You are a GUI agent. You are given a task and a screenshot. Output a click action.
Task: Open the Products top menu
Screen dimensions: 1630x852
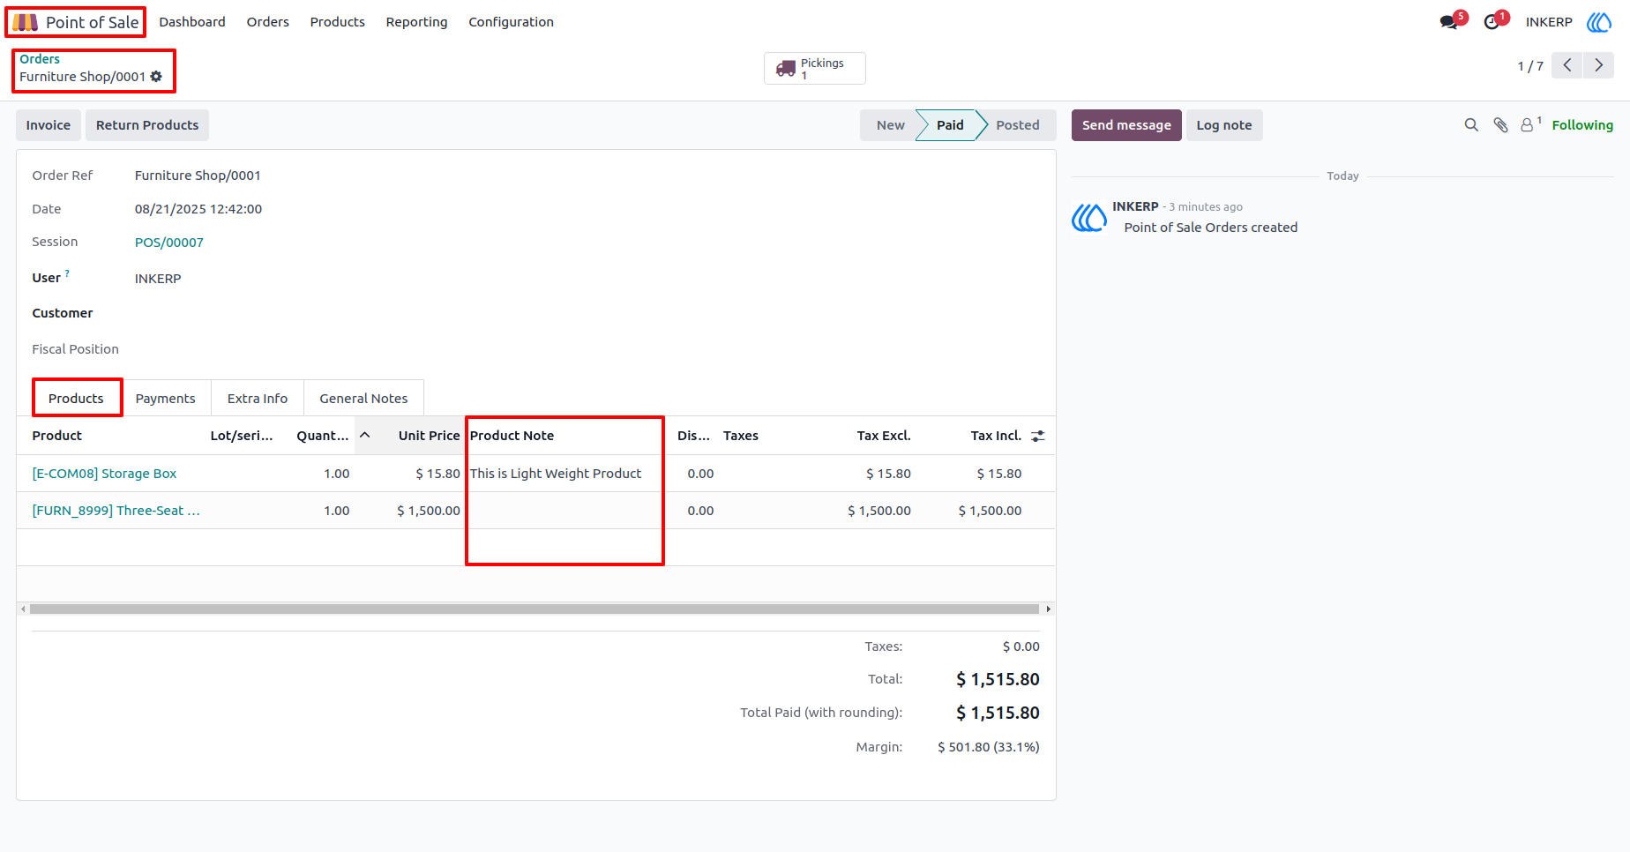(337, 22)
